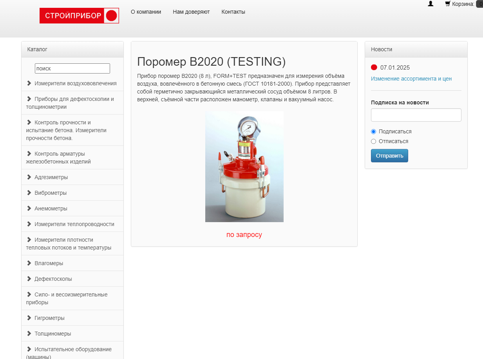Image resolution: width=483 pixels, height=359 pixels.
Task: Expand chevron for Измерители воздухововлечения
Action: [29, 83]
